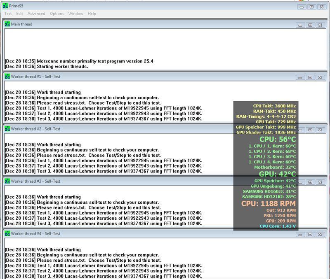The width and height of the screenshot is (330, 279).
Task: Open the Options menu
Action: point(57,14)
